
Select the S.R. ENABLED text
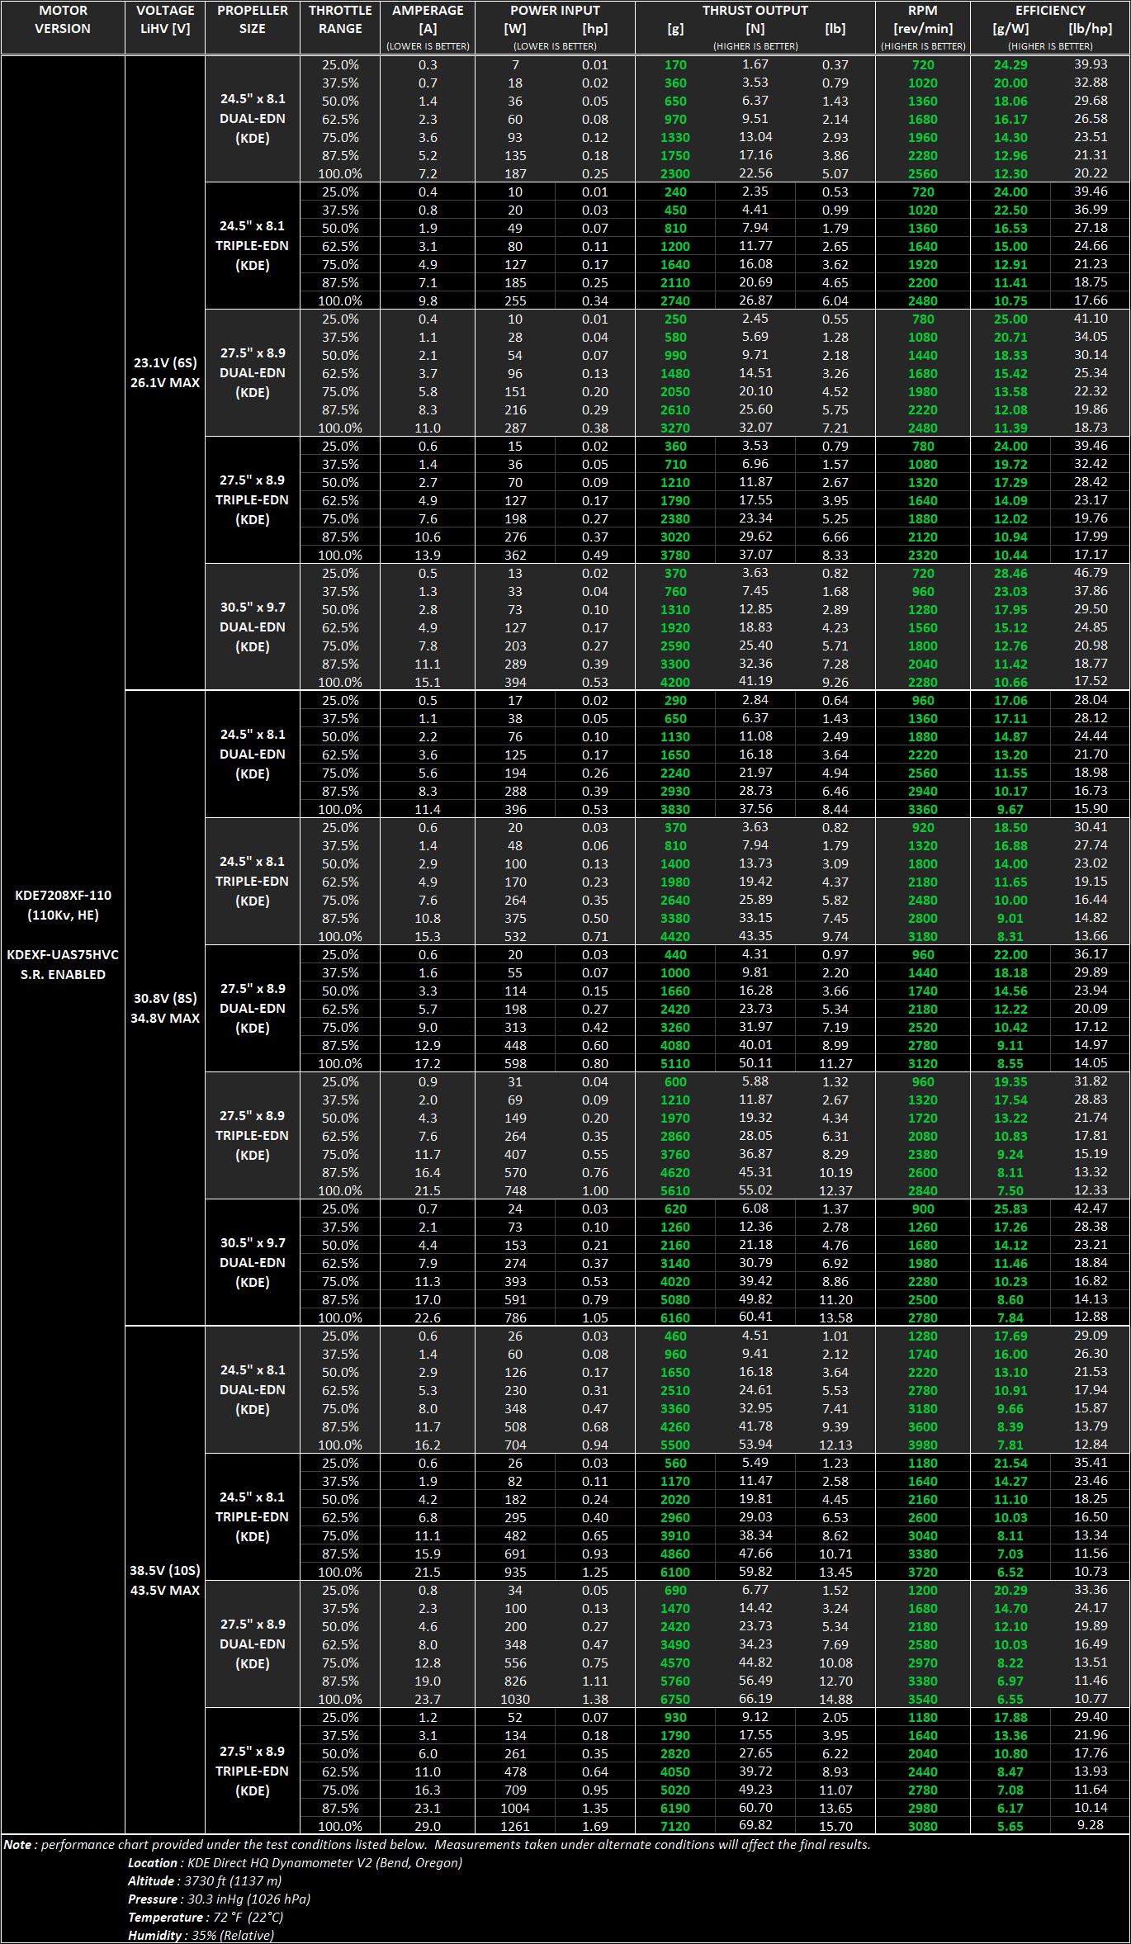[x=63, y=974]
